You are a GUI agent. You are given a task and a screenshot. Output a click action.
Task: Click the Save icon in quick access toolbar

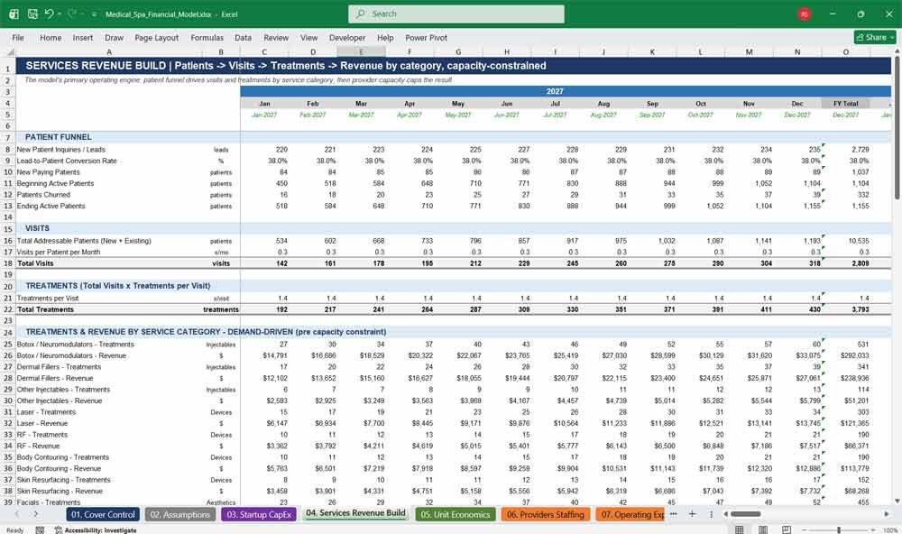click(x=32, y=14)
